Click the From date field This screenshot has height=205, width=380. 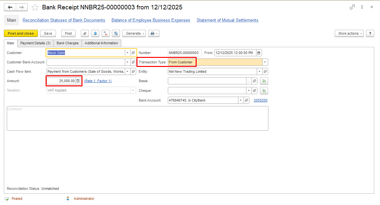235,53
